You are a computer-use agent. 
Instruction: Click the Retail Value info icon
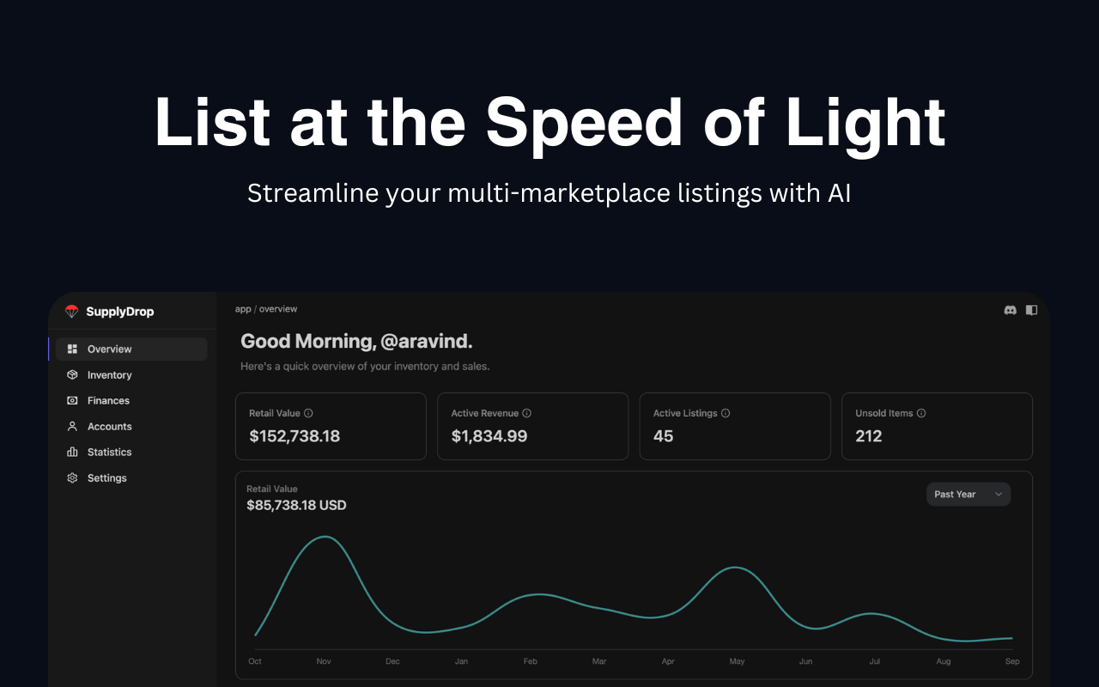point(309,413)
